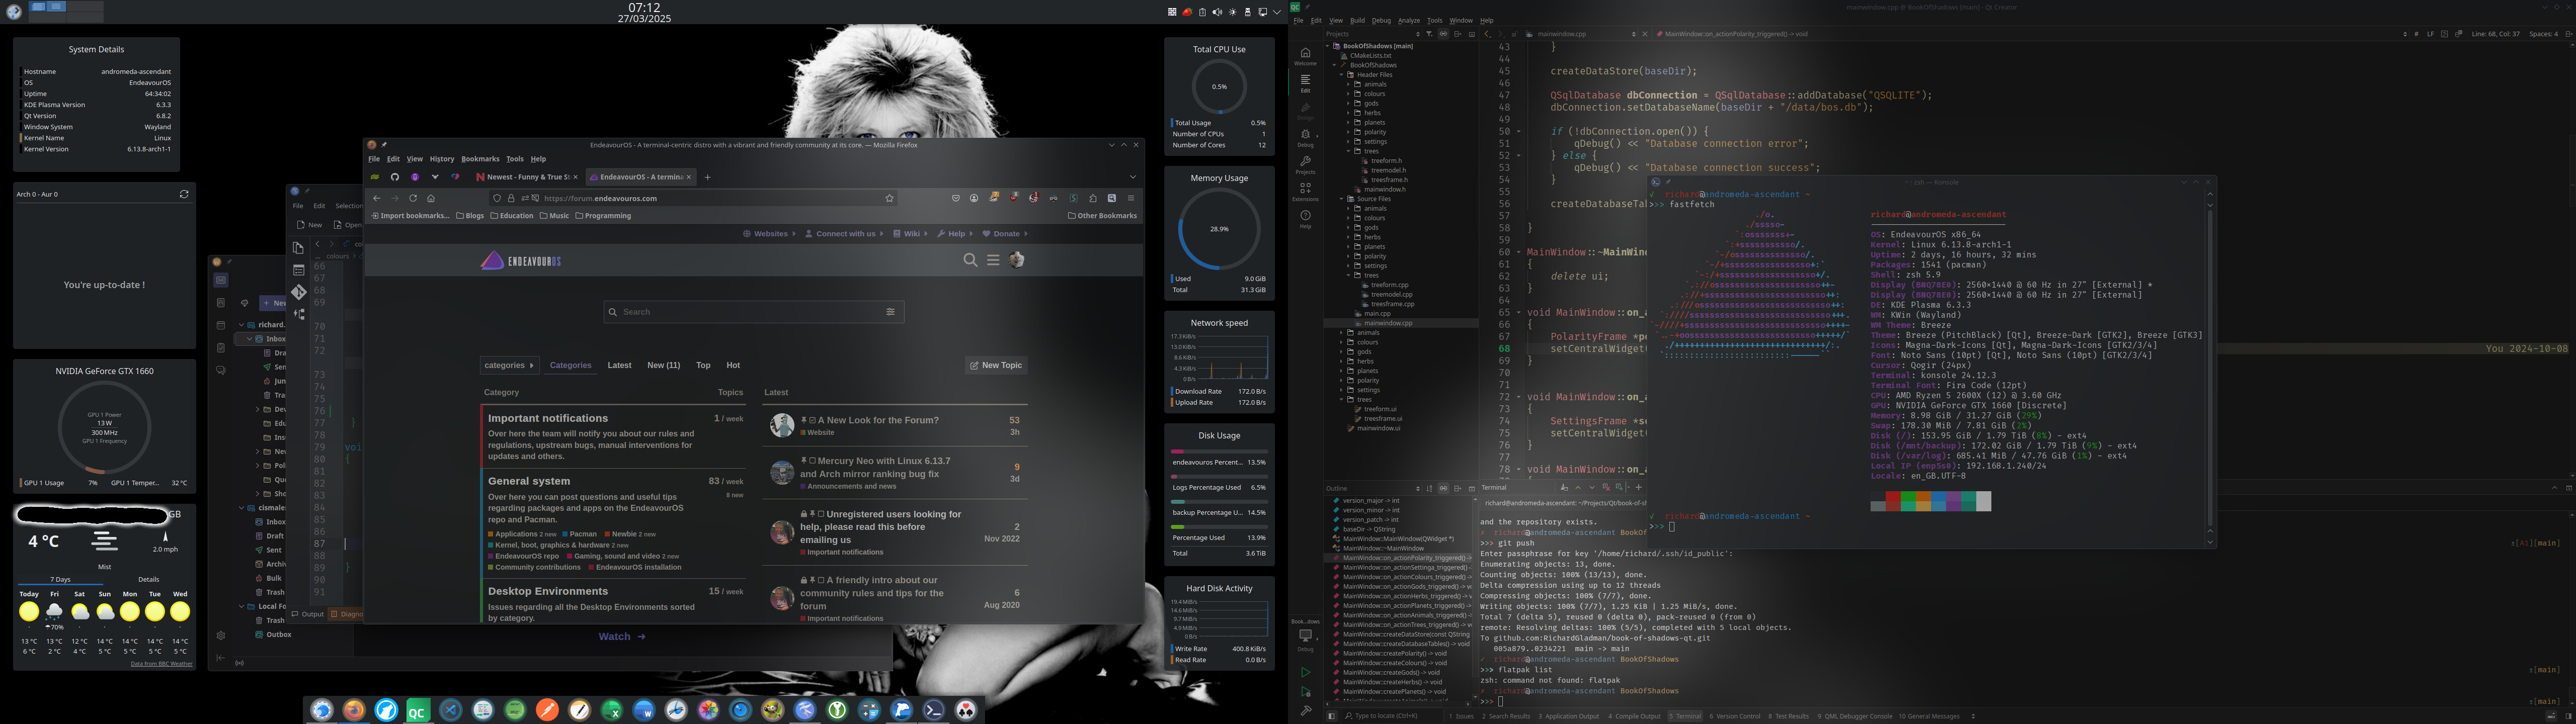Open the forum hamburger menu icon
The width and height of the screenshot is (2576, 724).
click(993, 260)
